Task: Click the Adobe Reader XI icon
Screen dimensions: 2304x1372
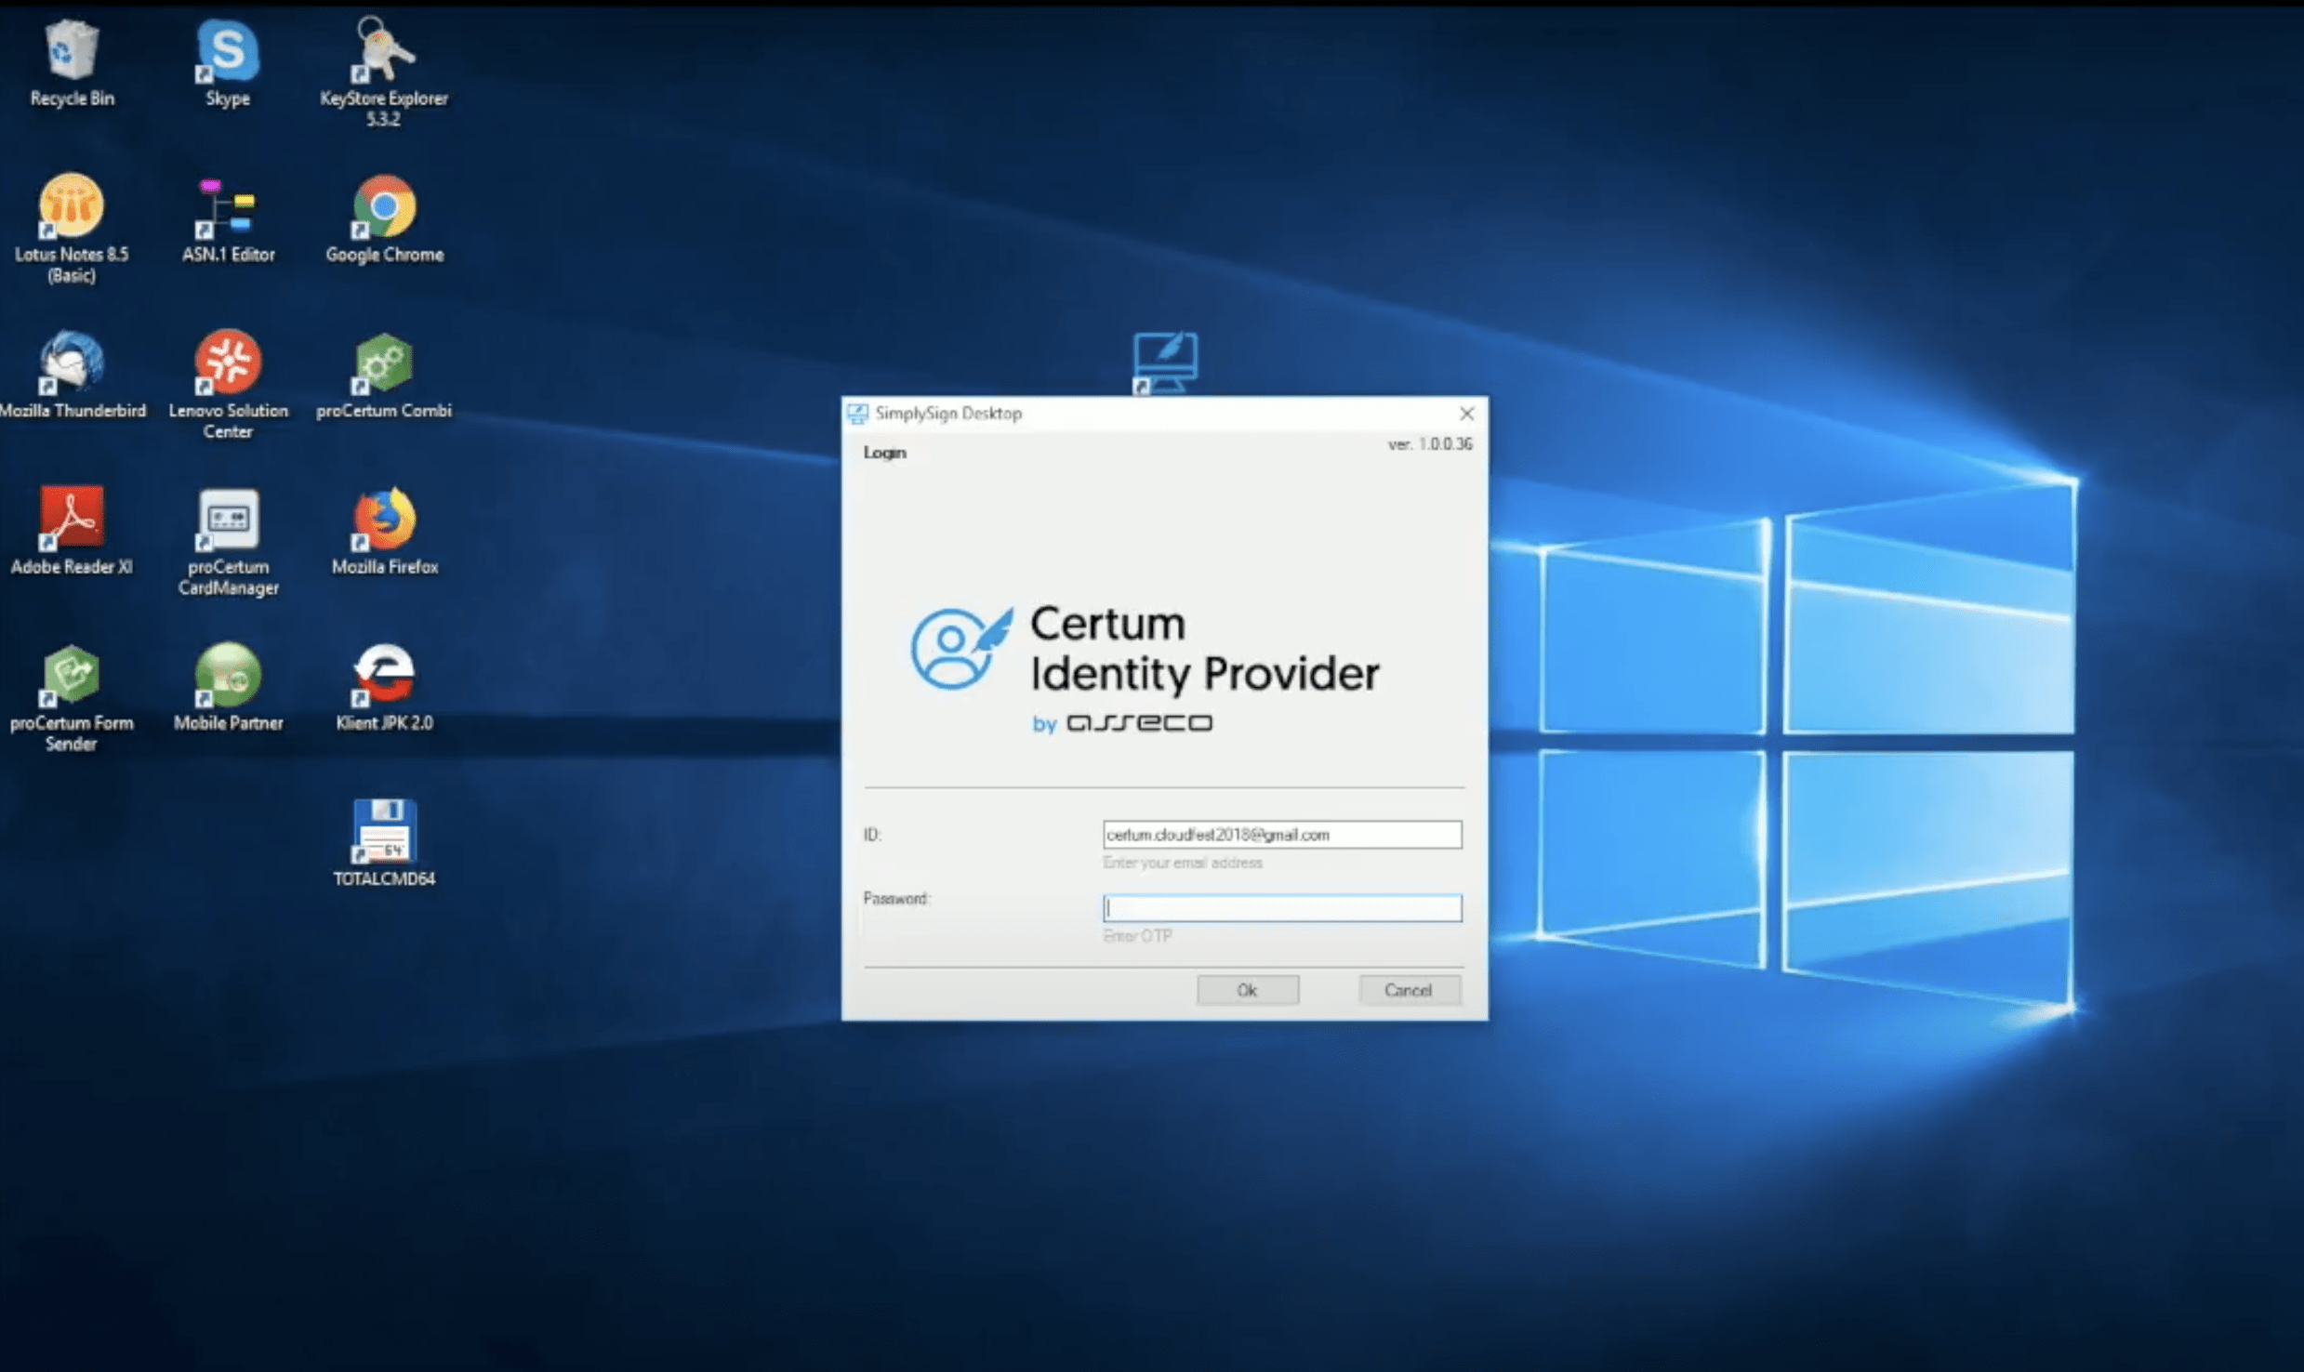Action: tap(72, 532)
